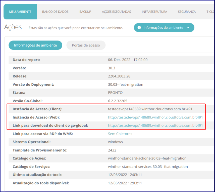
Task: Click Link para acesso via RDP label
Action: (x=43, y=134)
